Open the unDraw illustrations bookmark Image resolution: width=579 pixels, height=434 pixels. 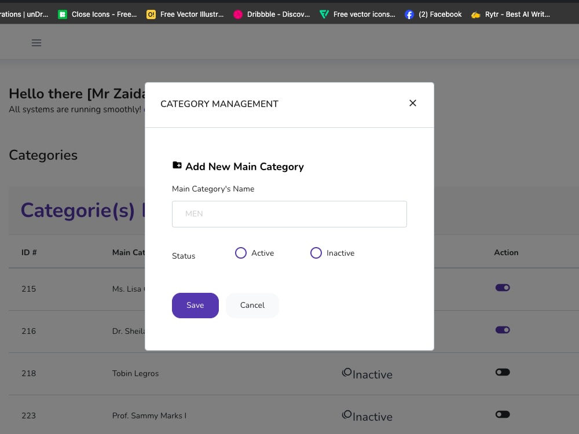tap(24, 14)
